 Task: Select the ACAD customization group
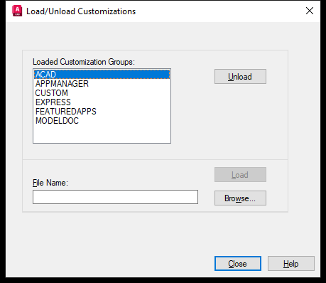click(102, 74)
